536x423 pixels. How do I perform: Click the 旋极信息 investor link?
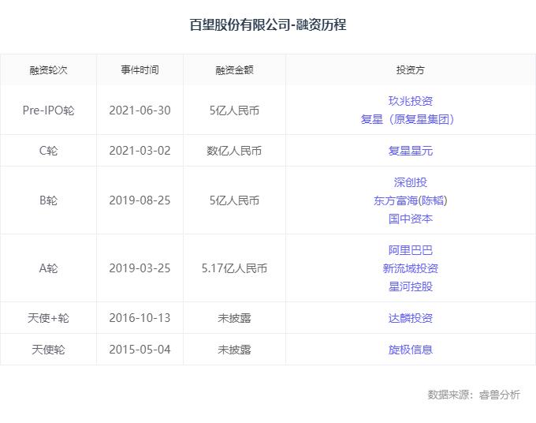410,350
